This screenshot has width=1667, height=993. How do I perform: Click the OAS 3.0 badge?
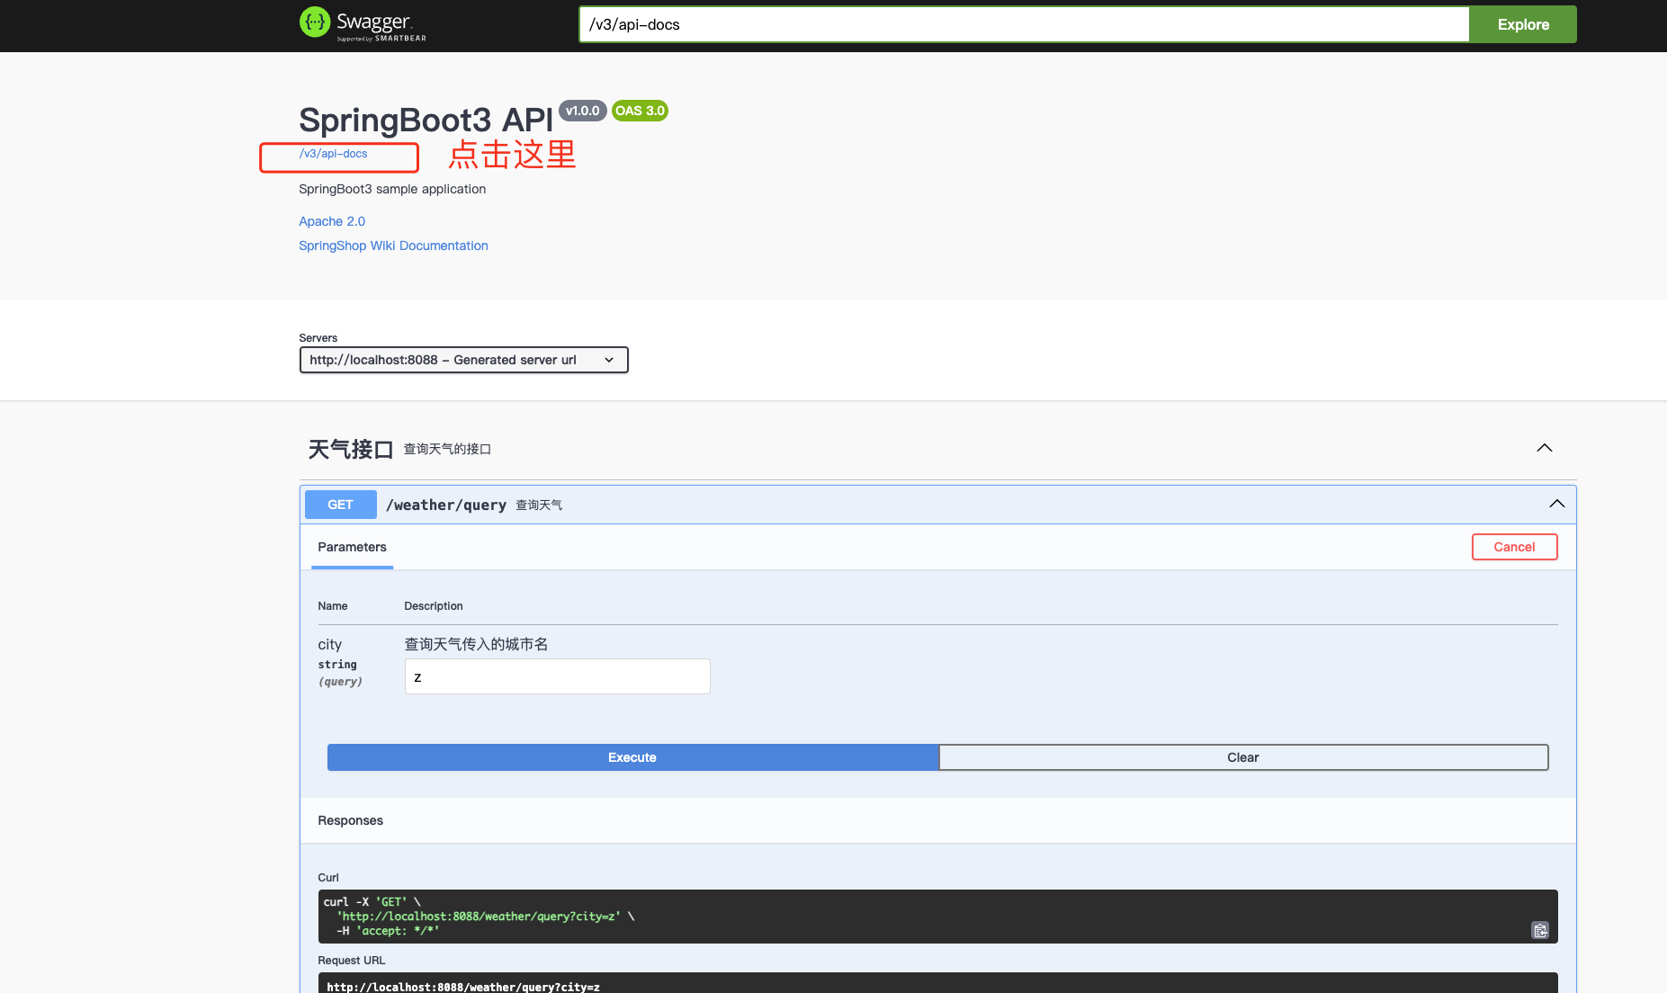point(640,111)
